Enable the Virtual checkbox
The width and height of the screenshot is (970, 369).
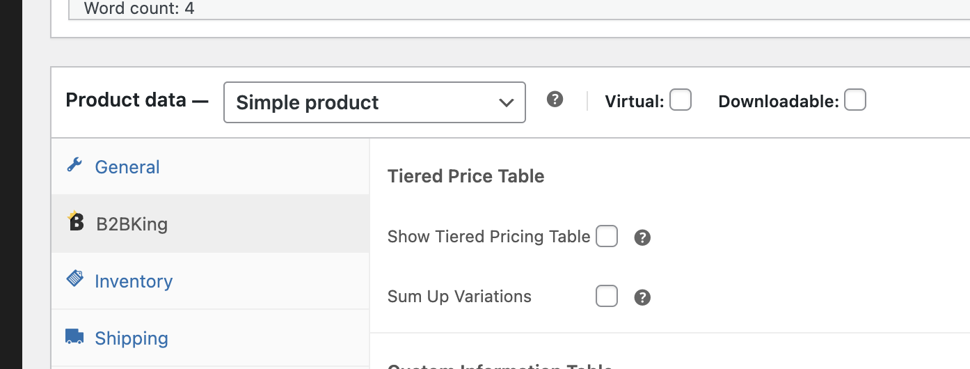click(x=681, y=100)
